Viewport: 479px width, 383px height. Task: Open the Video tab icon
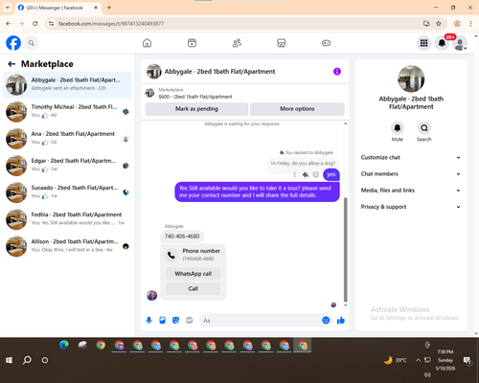coord(192,43)
